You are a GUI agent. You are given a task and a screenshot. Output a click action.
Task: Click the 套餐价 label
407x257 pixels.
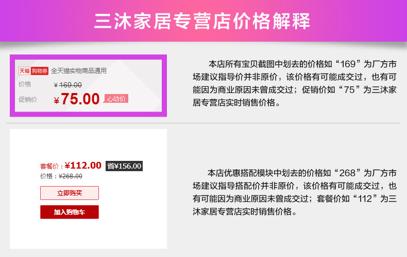click(x=52, y=167)
